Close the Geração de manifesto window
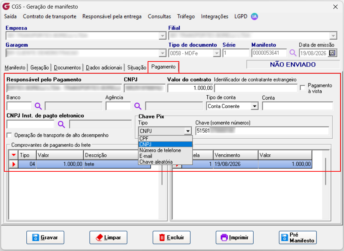 click(x=335, y=7)
